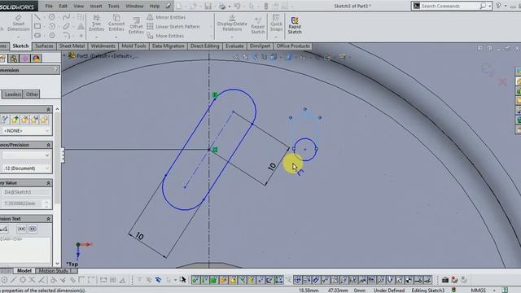Collapse the Tolerance/Precision section
This screenshot has height=293, width=521.
point(49,145)
